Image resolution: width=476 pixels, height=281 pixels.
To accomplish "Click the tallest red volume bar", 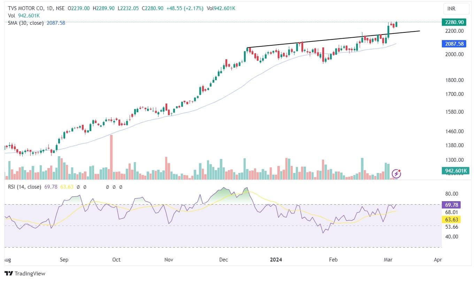I will pyautogui.click(x=111, y=157).
